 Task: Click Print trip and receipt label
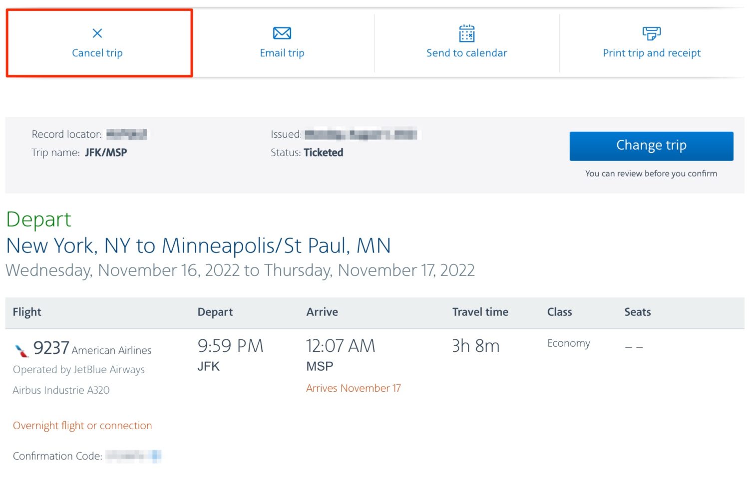point(651,53)
